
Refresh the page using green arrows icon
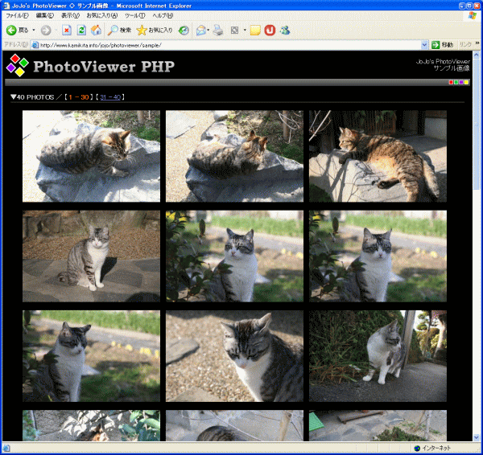point(81,31)
